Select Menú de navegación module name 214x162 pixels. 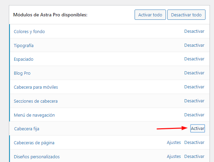pos(34,115)
